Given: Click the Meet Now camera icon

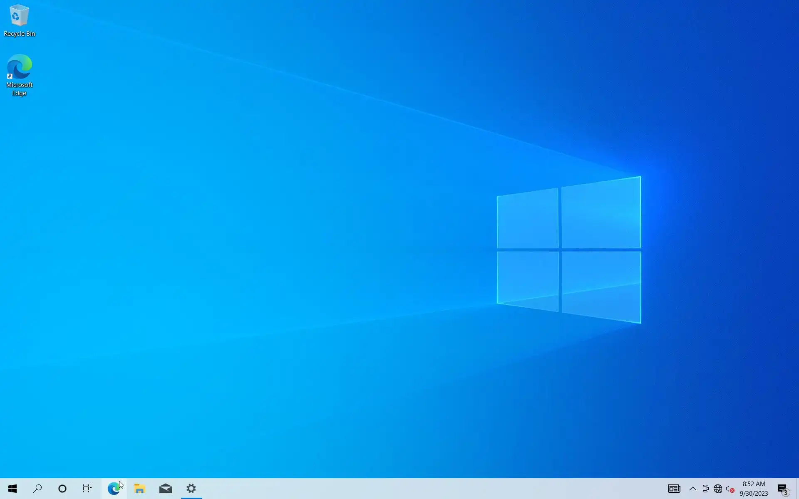Looking at the screenshot, I should tap(705, 489).
